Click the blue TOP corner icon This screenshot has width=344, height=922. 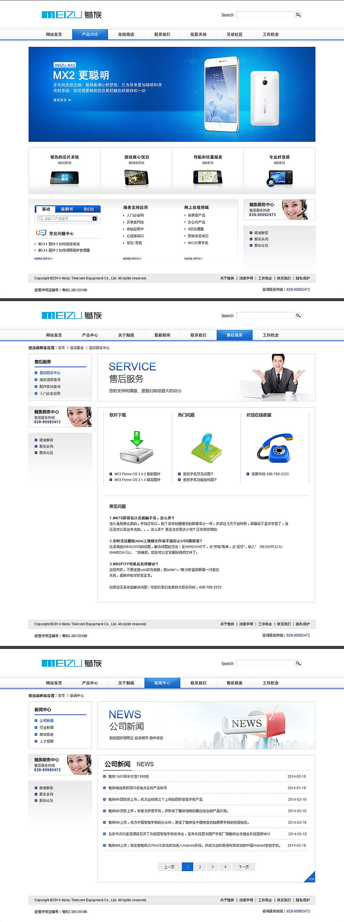310,877
